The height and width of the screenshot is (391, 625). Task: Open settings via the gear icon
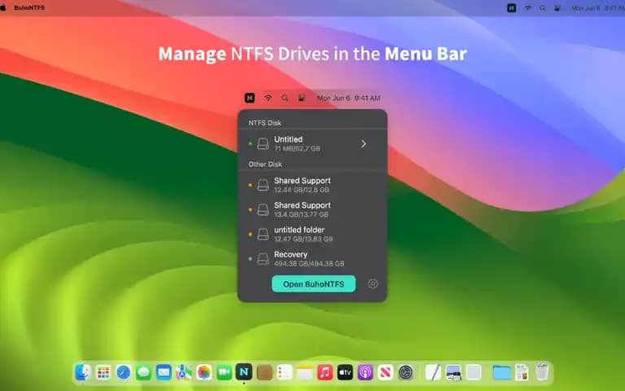373,283
